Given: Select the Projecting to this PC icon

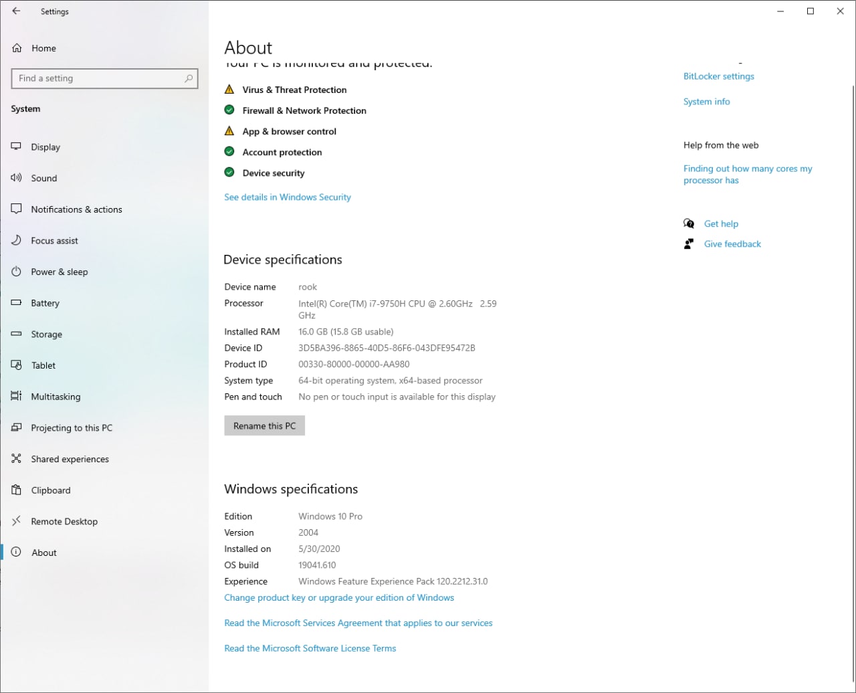Looking at the screenshot, I should [17, 428].
